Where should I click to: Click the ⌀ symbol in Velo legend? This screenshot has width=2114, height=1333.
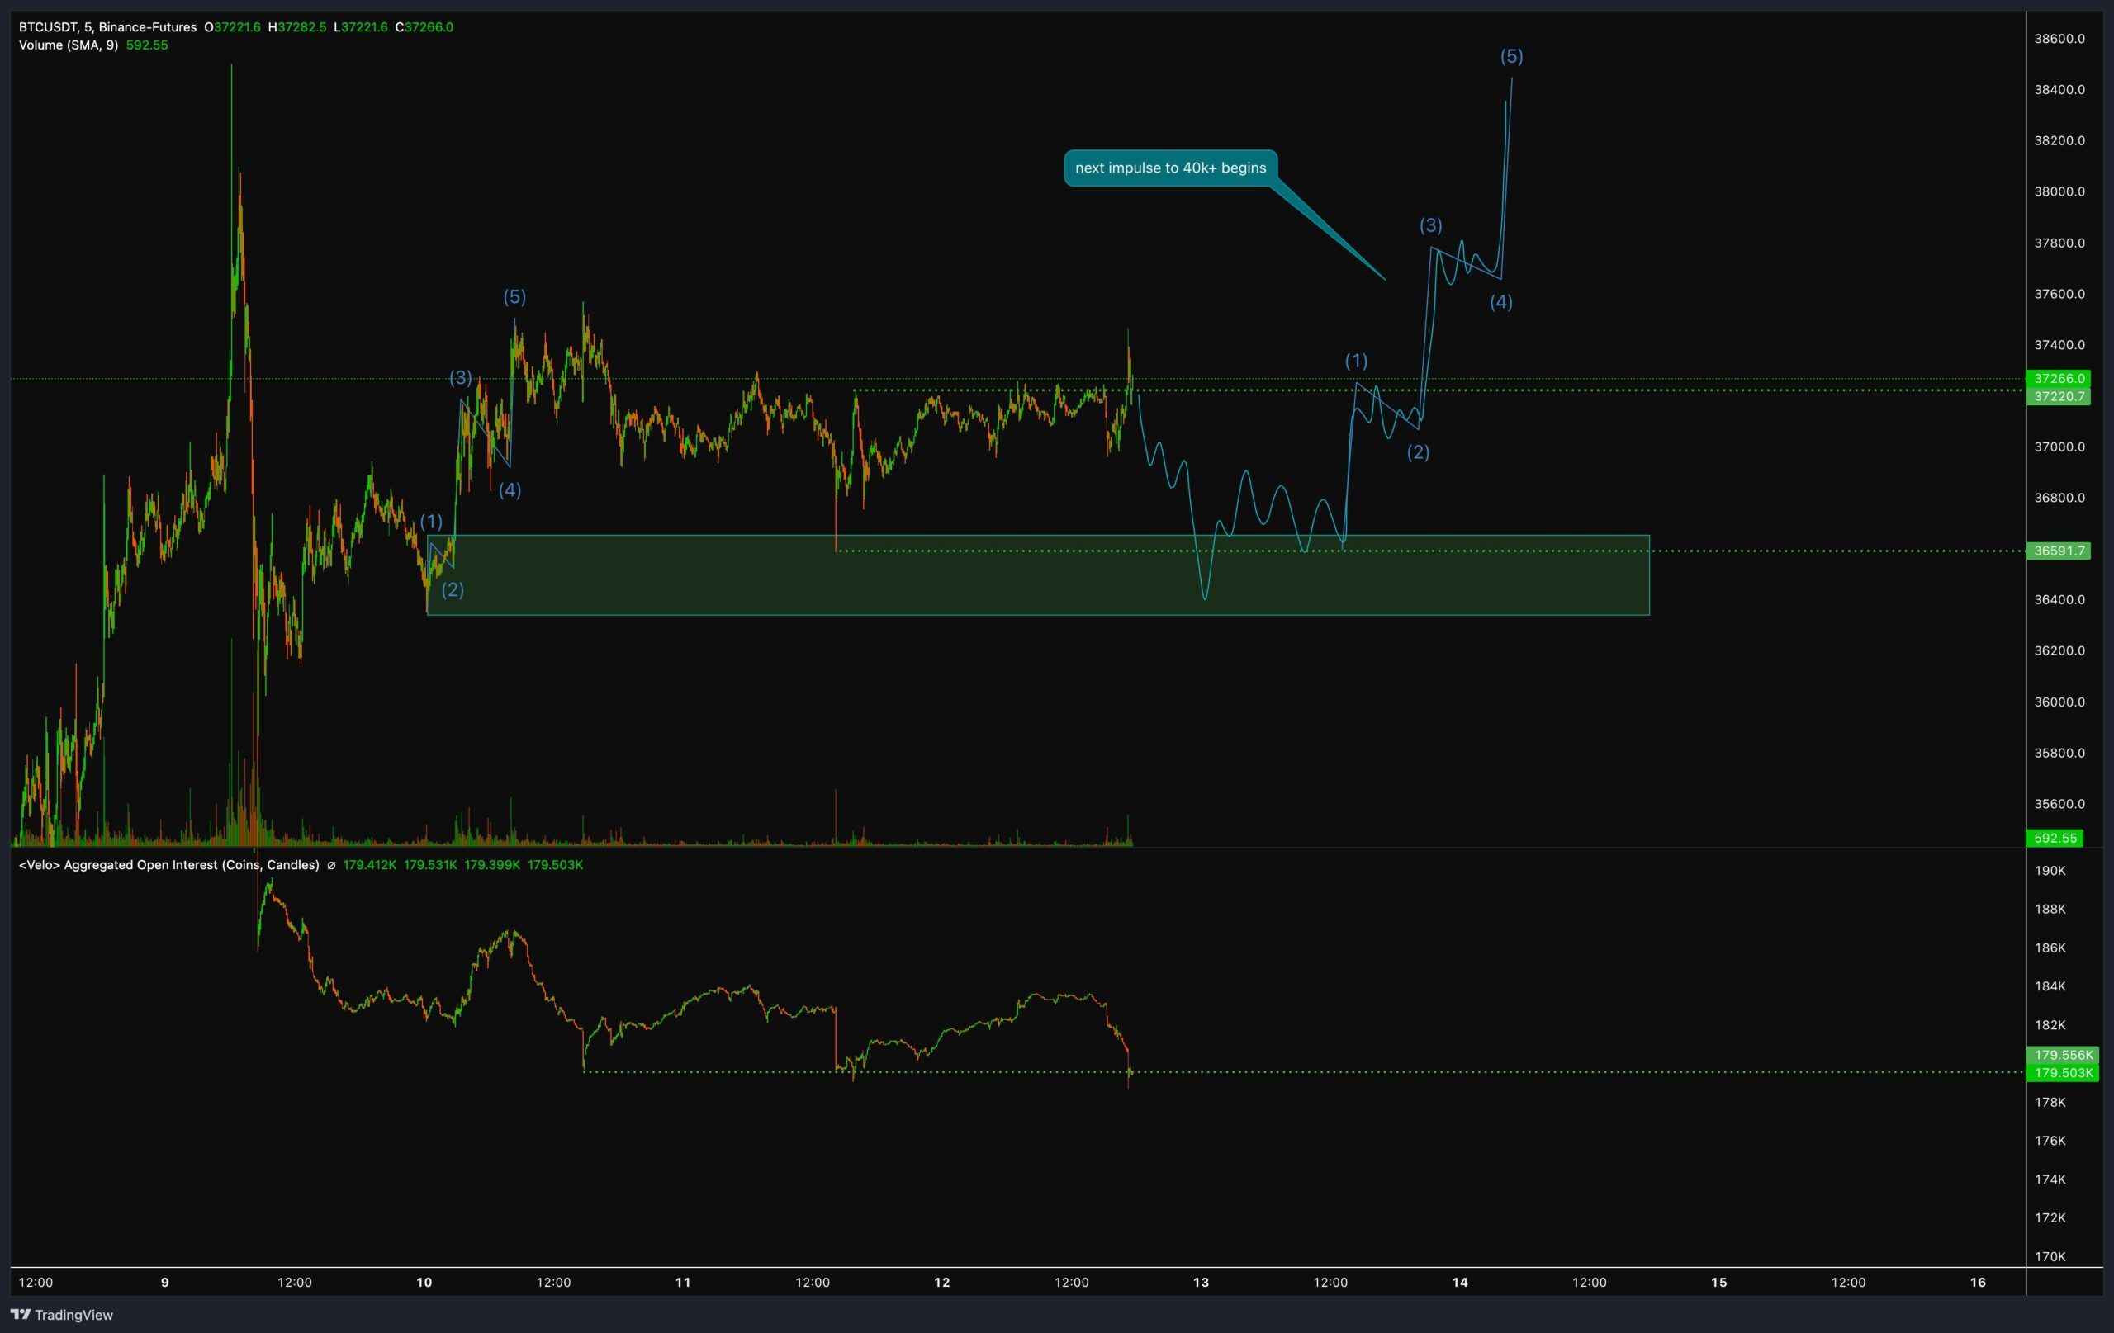coord(331,865)
